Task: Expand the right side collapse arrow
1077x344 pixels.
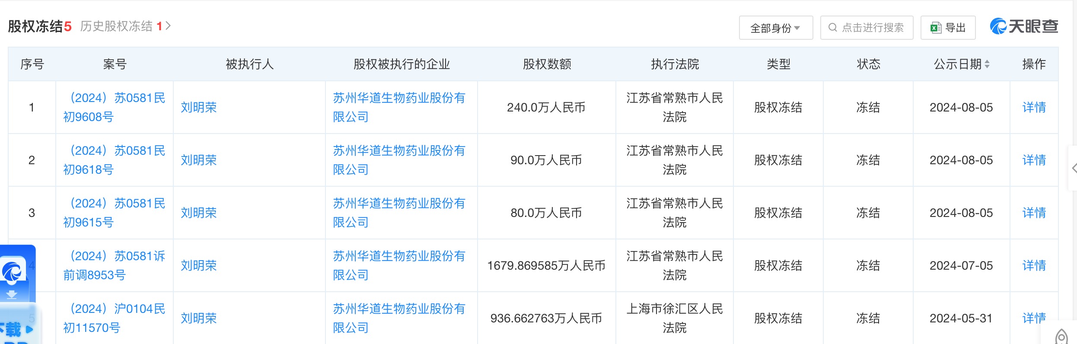Action: [x=1074, y=168]
